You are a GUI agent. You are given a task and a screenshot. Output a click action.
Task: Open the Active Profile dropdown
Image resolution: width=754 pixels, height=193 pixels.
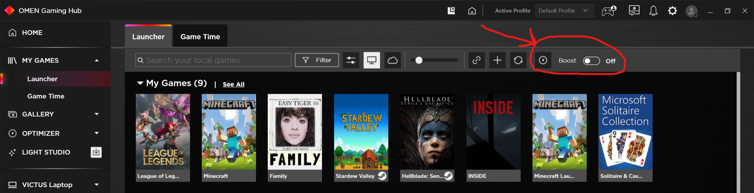(x=564, y=11)
